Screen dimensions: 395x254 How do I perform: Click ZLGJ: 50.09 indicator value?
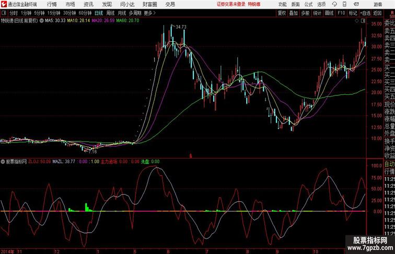point(39,162)
